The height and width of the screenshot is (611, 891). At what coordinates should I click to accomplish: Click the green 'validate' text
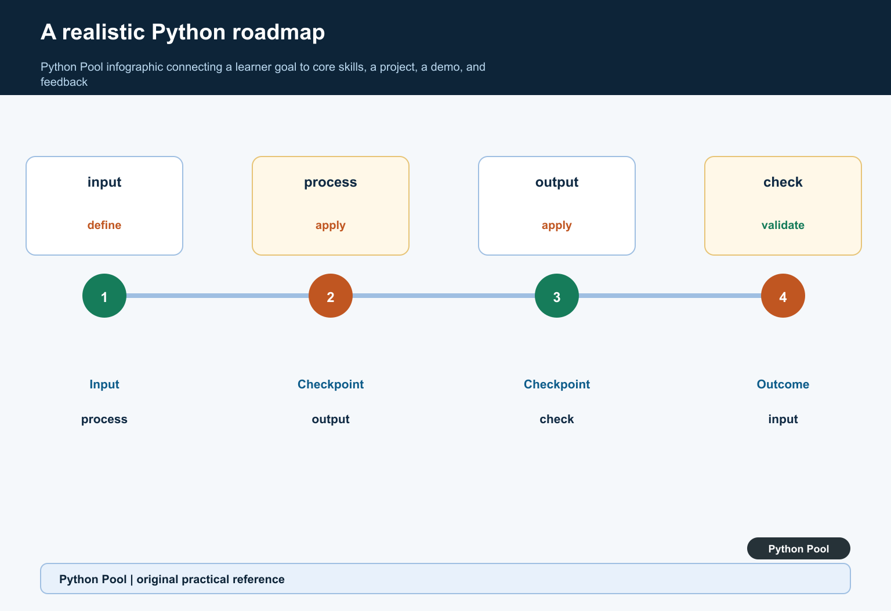tap(783, 225)
